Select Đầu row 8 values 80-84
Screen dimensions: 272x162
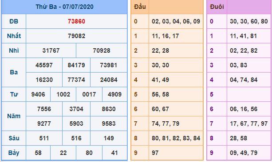176,138
